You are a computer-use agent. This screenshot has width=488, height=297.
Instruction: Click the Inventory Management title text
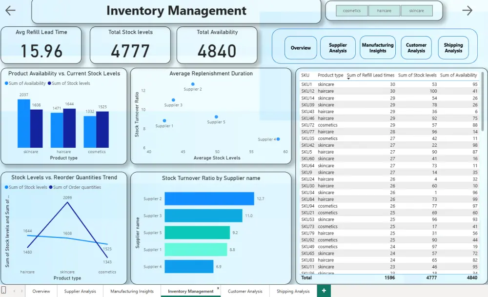(x=176, y=11)
